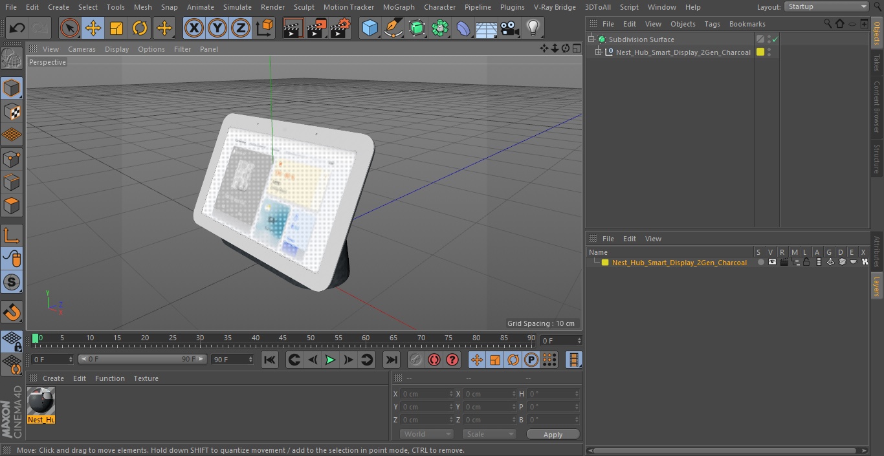Activate the Move tool
This screenshot has height=456, width=884.
tap(93, 28)
